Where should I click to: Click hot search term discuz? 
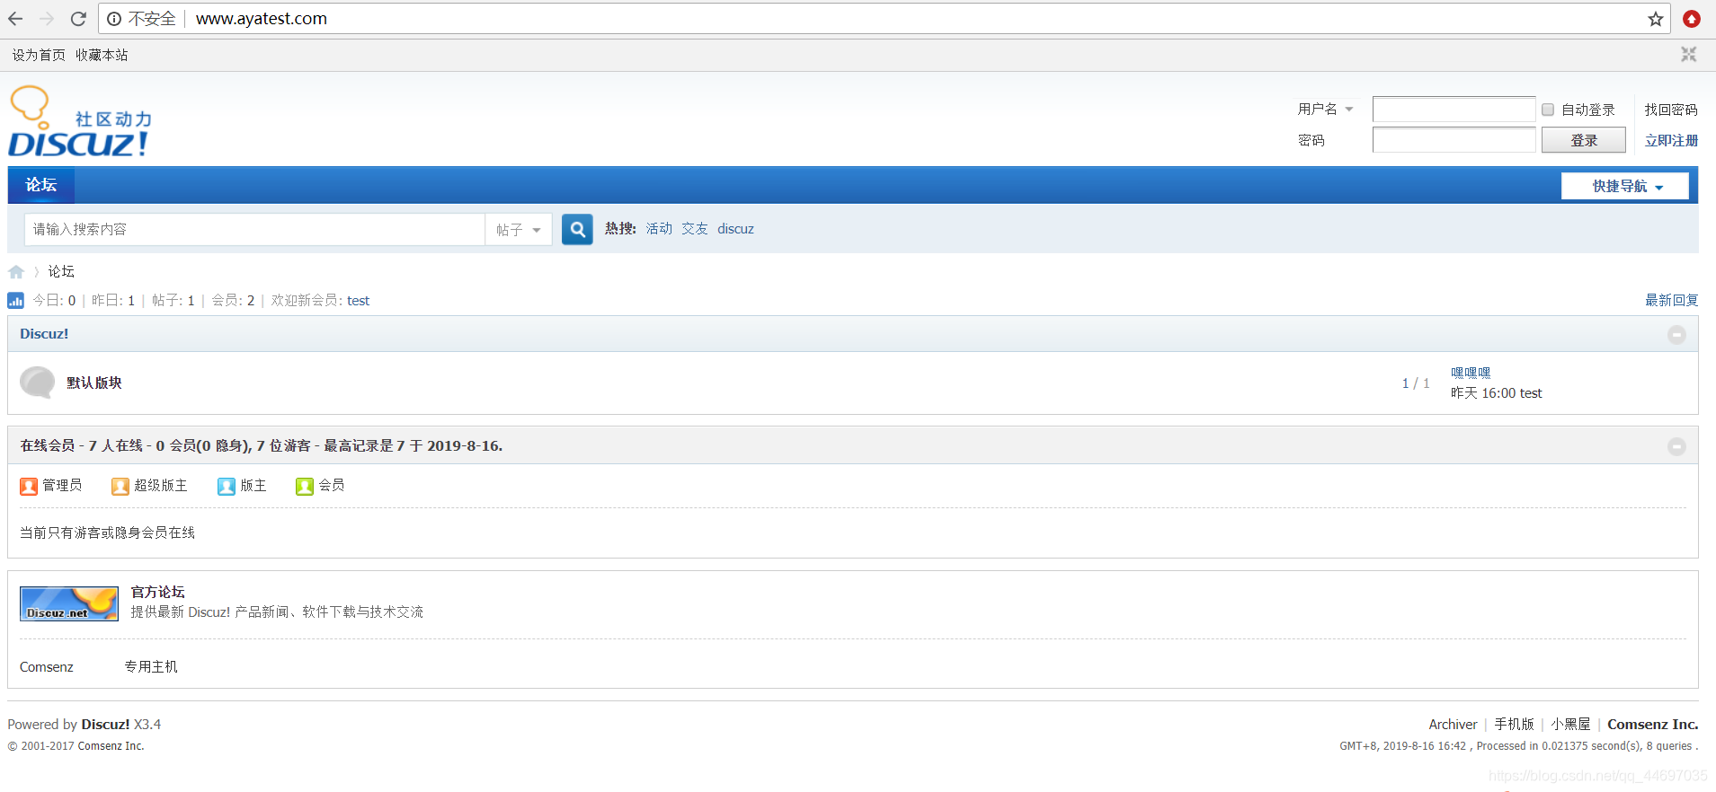[x=735, y=229]
